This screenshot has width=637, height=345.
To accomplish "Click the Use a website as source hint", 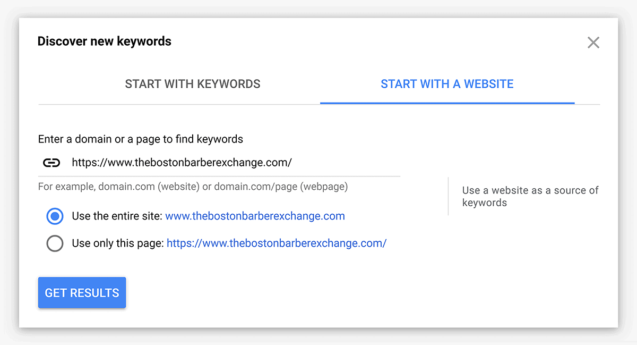I will point(530,196).
